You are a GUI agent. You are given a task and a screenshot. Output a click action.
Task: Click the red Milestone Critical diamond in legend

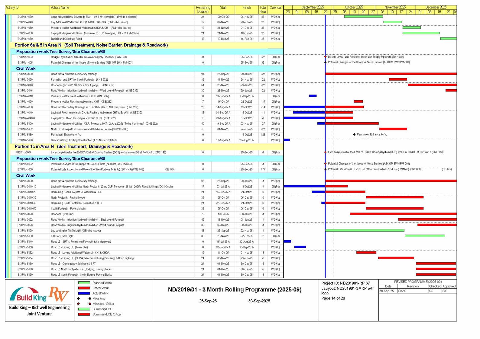point(90,304)
